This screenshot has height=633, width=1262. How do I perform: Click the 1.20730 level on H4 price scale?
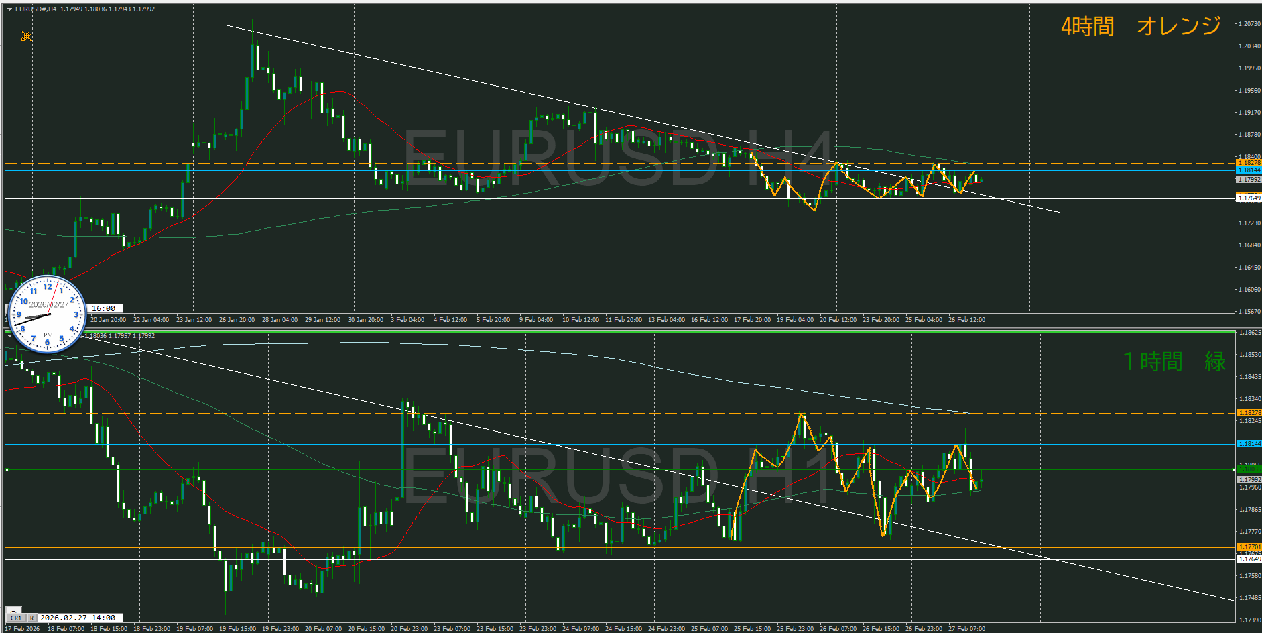click(1249, 24)
